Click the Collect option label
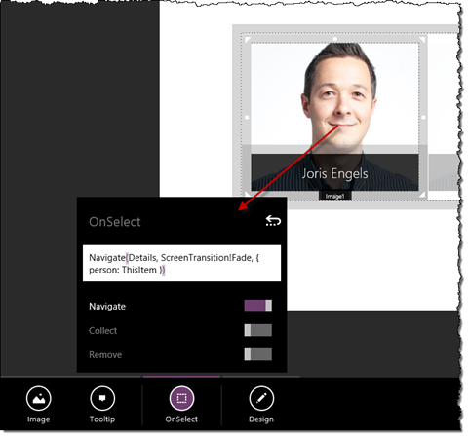Image resolution: width=468 pixels, height=437 pixels. tap(102, 331)
